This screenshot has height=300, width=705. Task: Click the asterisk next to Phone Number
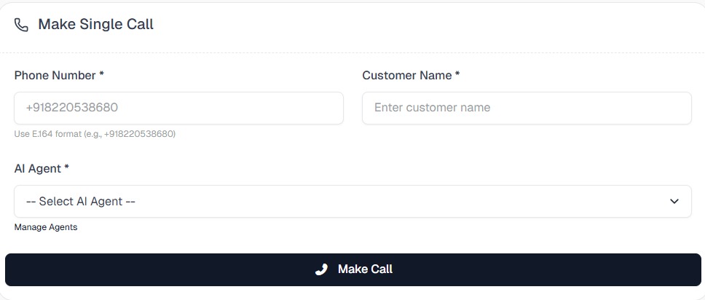click(x=102, y=75)
